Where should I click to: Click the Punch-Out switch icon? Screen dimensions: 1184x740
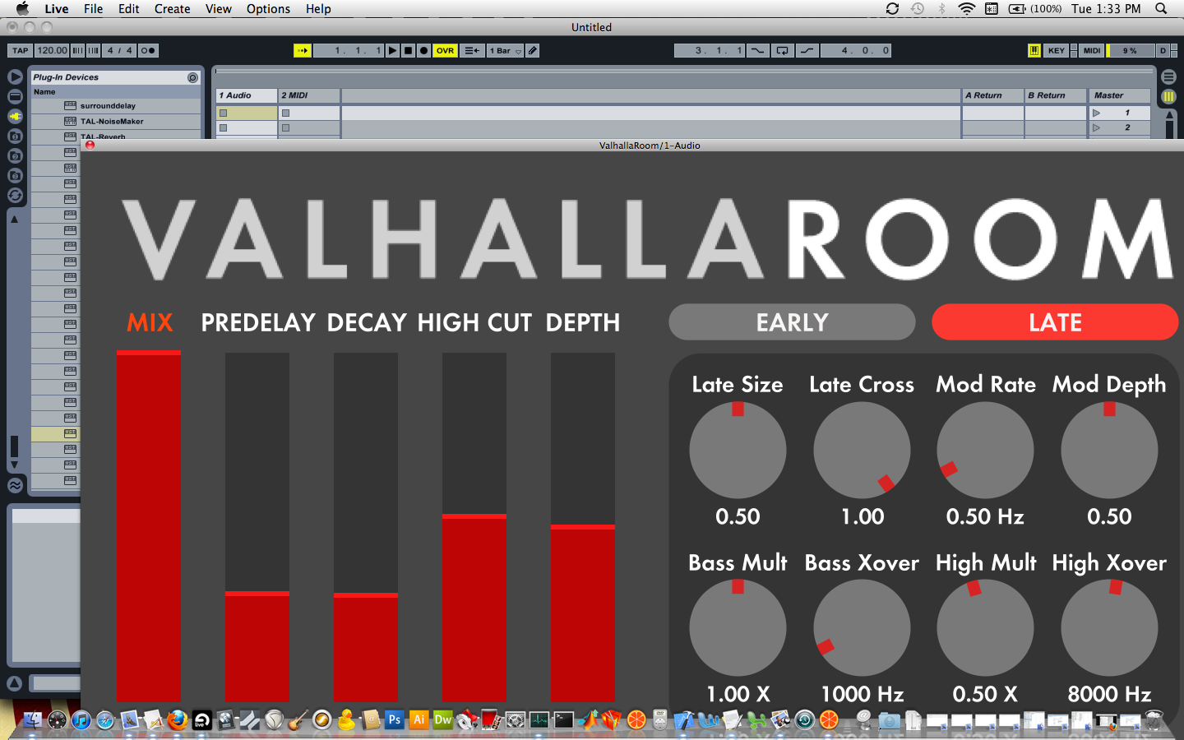[x=807, y=50]
